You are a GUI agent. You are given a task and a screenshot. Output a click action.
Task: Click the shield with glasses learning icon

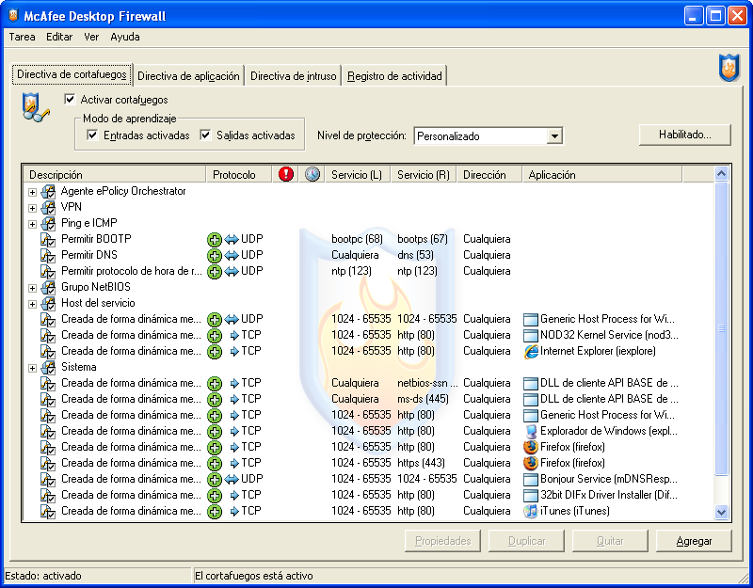pos(35,107)
